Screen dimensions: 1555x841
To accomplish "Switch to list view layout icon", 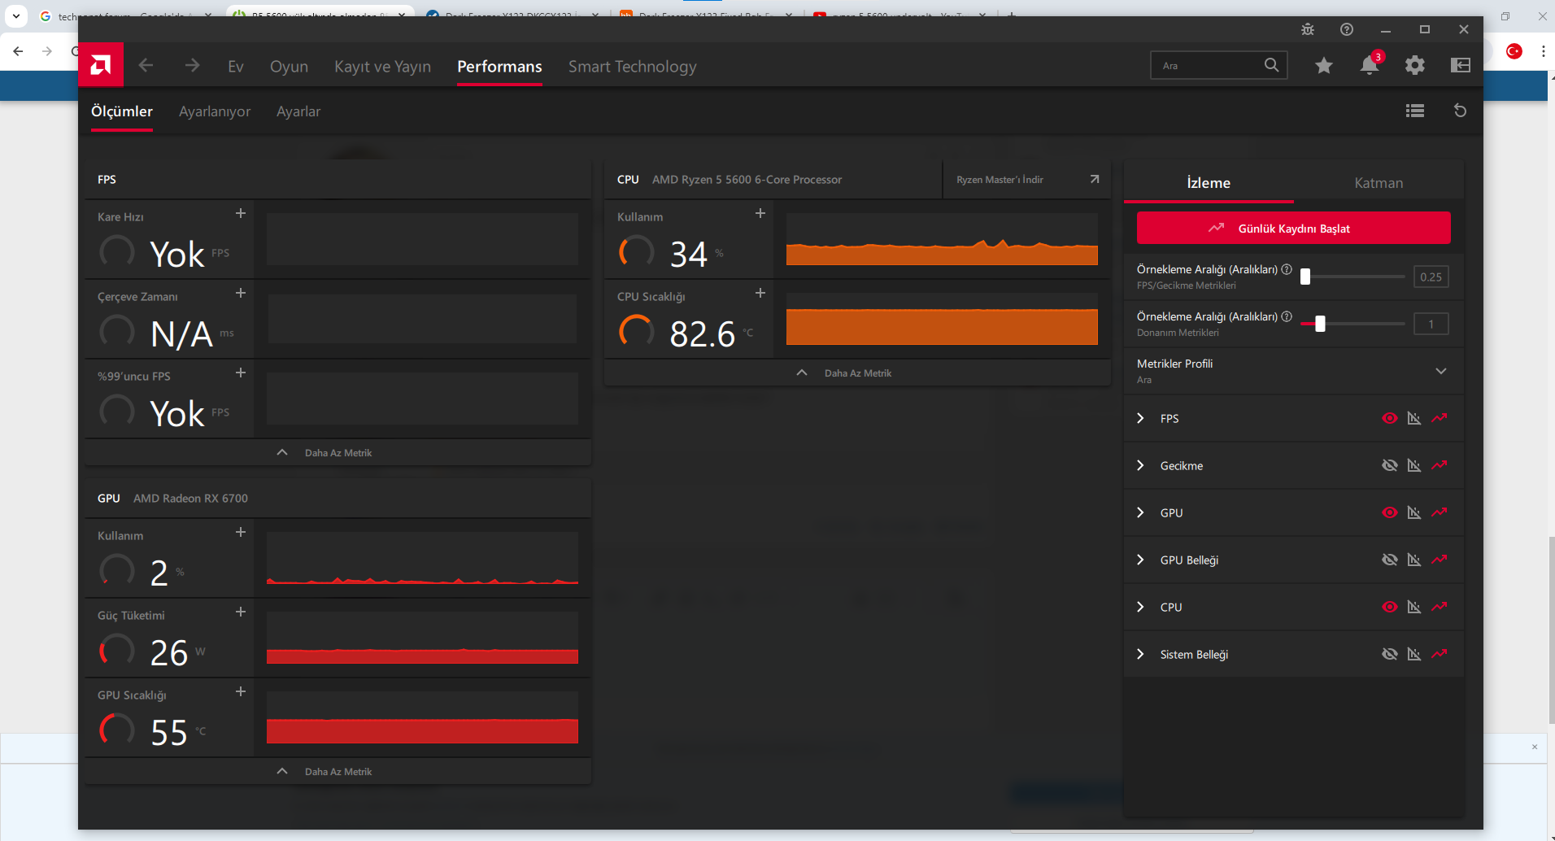I will (1415, 111).
